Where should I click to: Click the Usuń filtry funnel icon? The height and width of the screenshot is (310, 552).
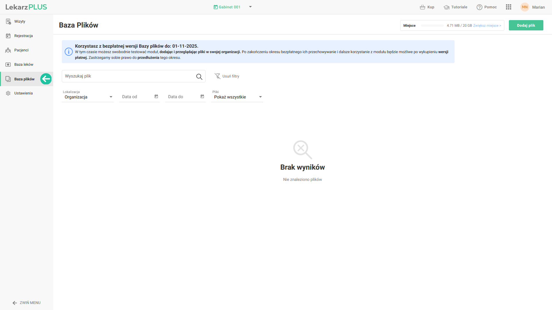[217, 76]
